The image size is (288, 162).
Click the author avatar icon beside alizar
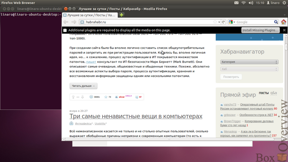116,97
